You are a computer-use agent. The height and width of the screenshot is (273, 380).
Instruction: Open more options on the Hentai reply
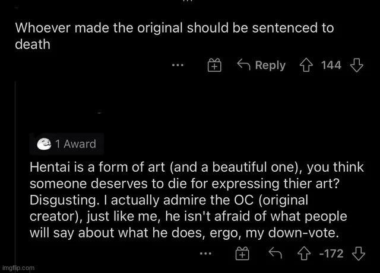pyautogui.click(x=205, y=254)
